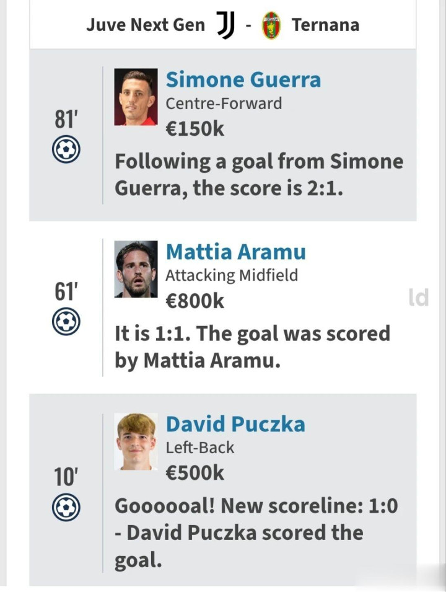
Task: Click David Puczka's €500k market value
Action: [195, 473]
